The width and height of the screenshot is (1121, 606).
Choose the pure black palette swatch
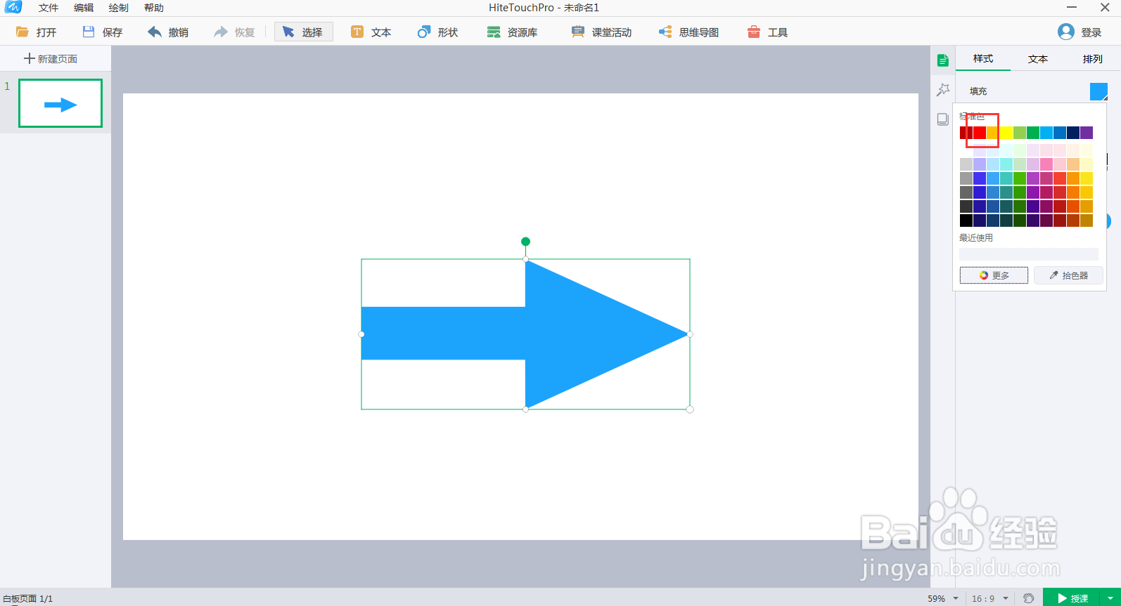point(966,220)
